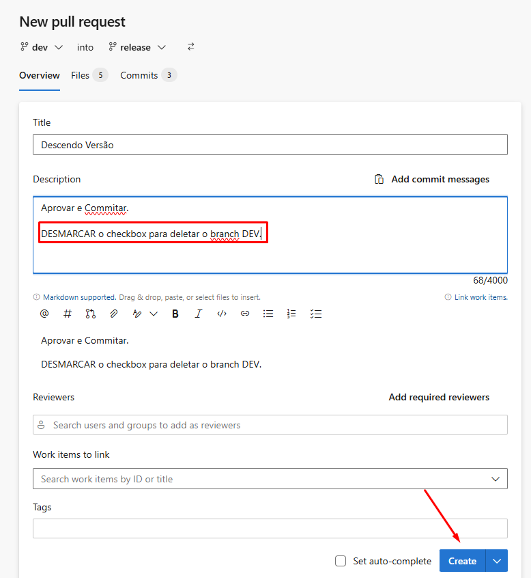Screen dimensions: 531x578
Task: Open the Create button options dropdown
Action: 497,561
